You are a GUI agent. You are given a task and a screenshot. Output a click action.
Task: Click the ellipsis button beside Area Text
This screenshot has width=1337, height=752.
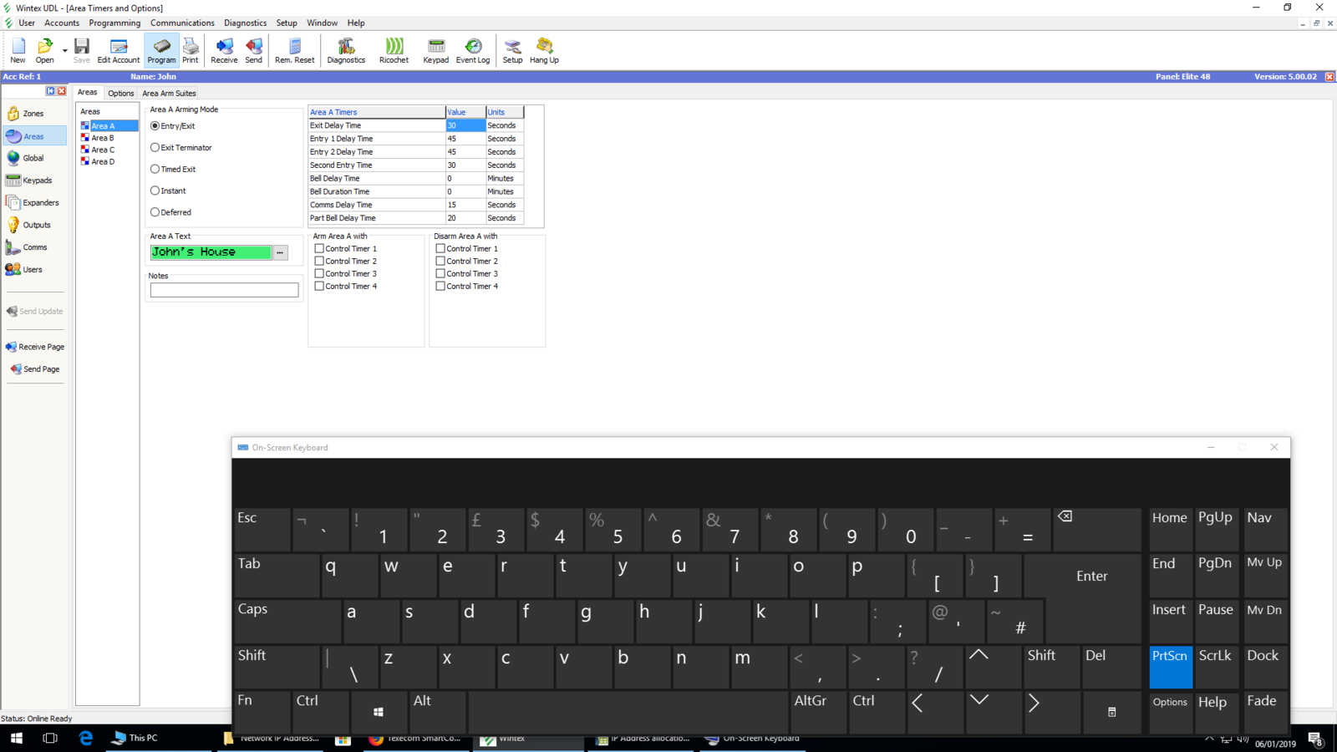click(281, 252)
